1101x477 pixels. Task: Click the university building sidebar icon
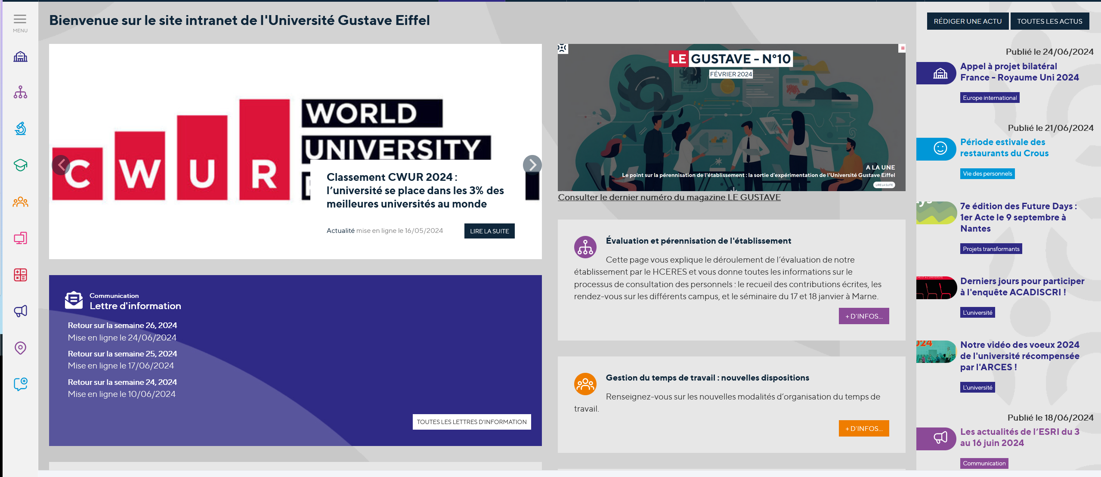tap(20, 57)
